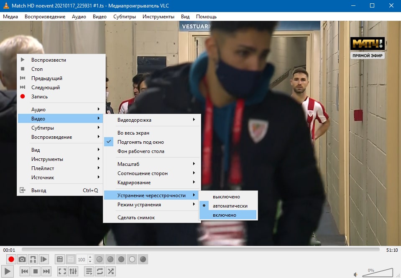Click Выход Ctrl+Q in context menu

click(x=61, y=190)
